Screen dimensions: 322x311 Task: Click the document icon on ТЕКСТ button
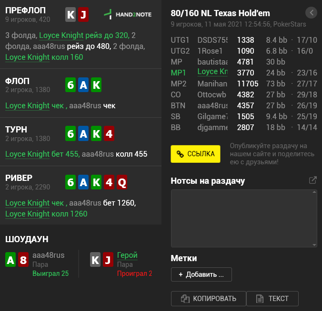(x=260, y=299)
